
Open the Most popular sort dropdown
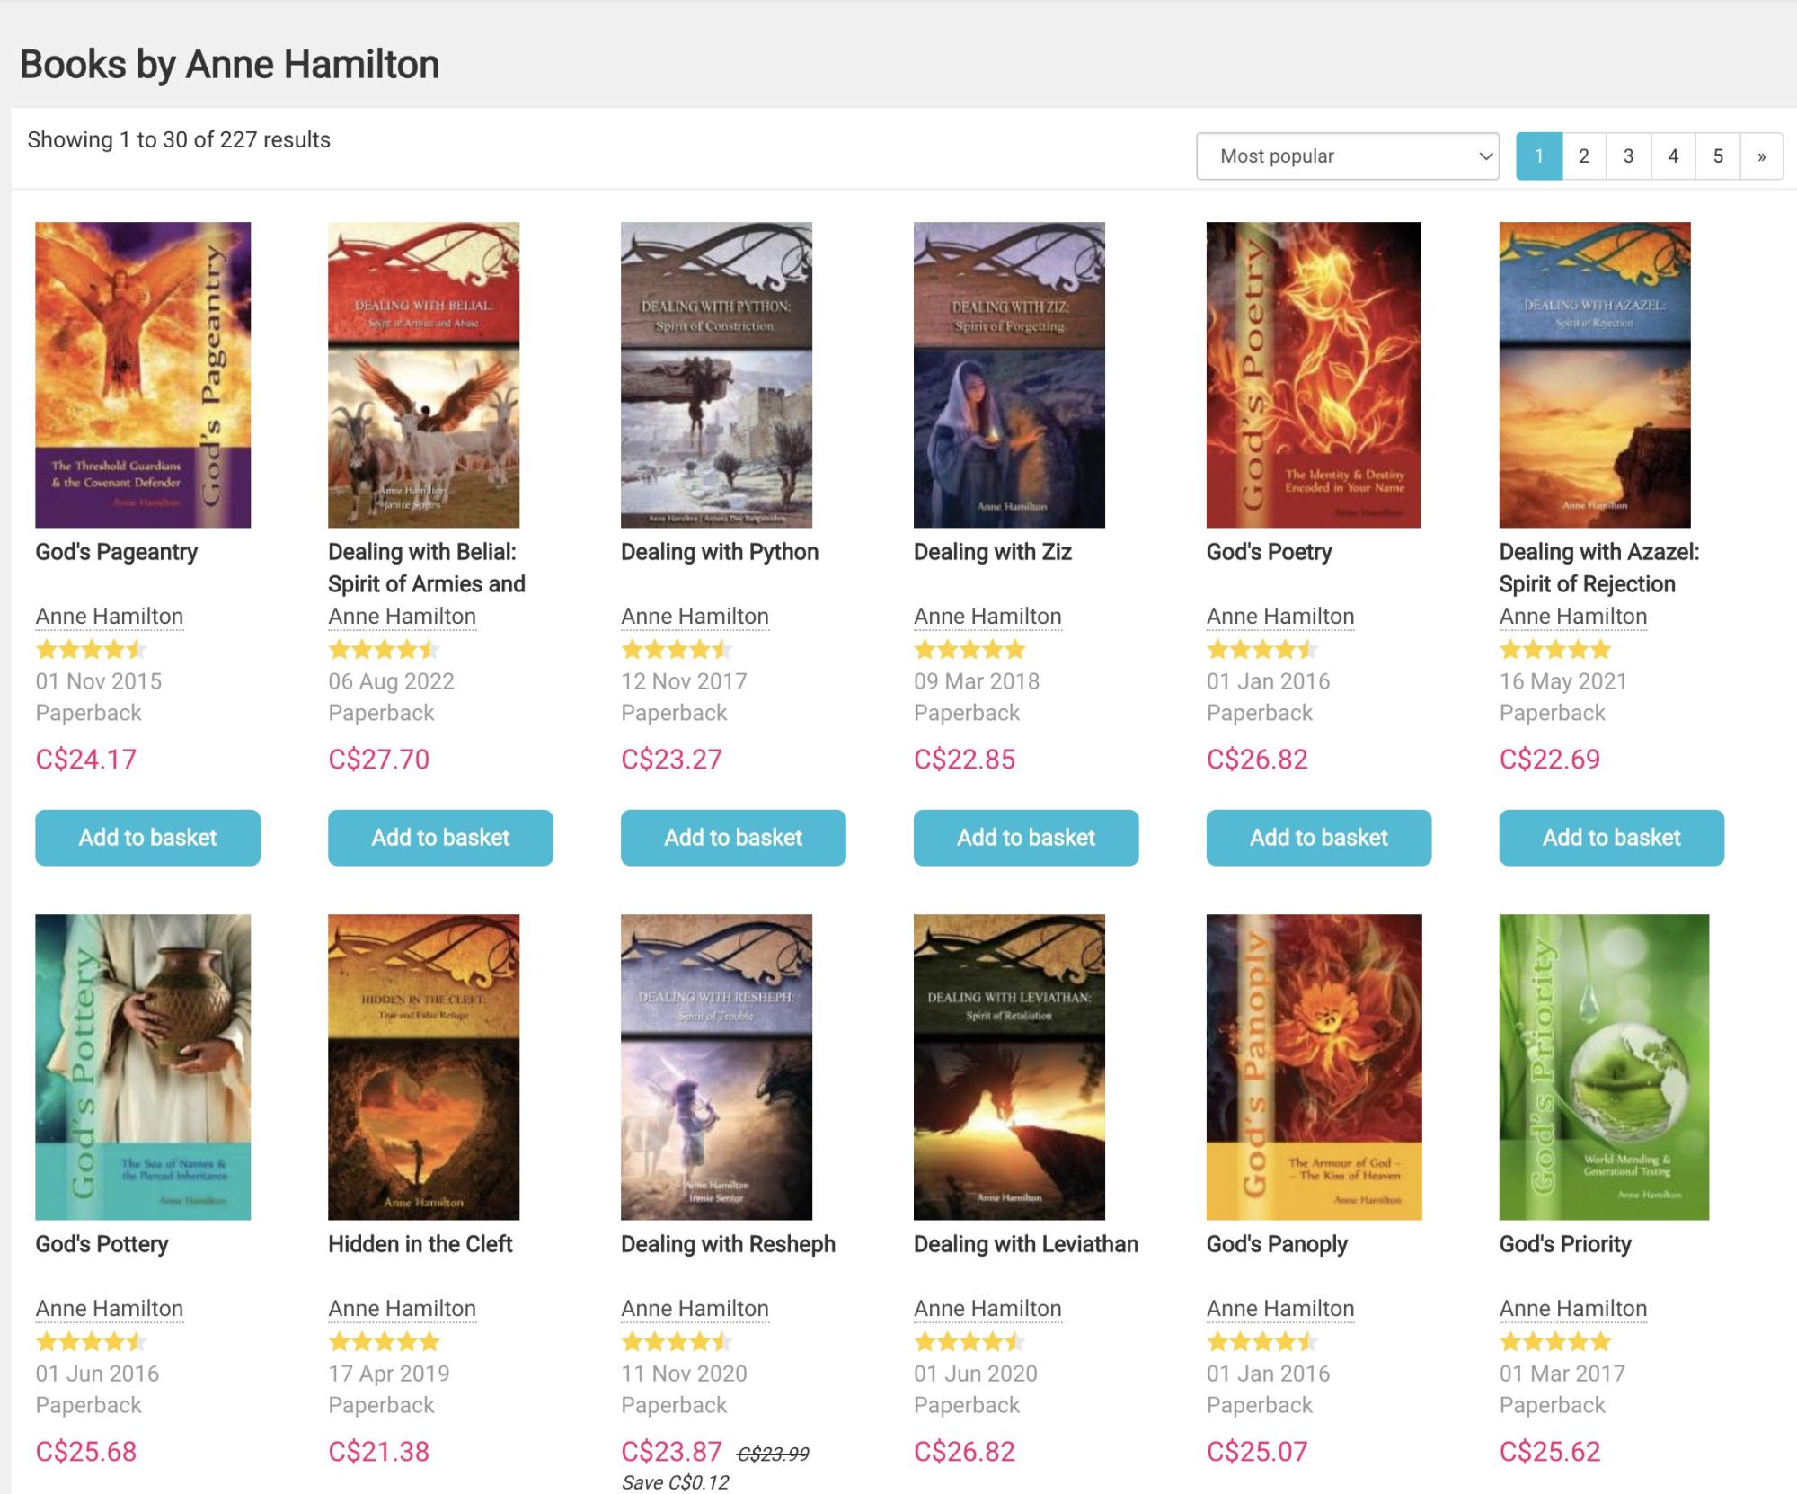(x=1347, y=156)
